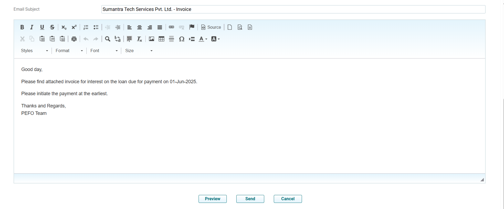Click the insert link icon

(171, 27)
